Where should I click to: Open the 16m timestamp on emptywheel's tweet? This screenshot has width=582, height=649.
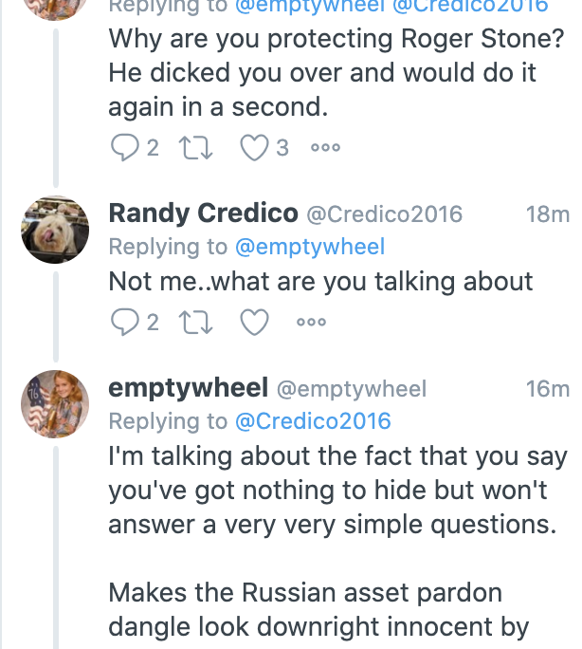tap(547, 389)
